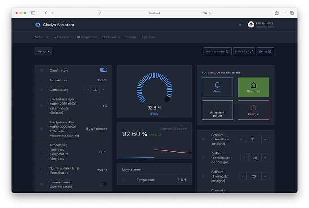Increase SetPoint Intensité de consigne value
Viewport: 309px width, 208px height.
pos(265,140)
